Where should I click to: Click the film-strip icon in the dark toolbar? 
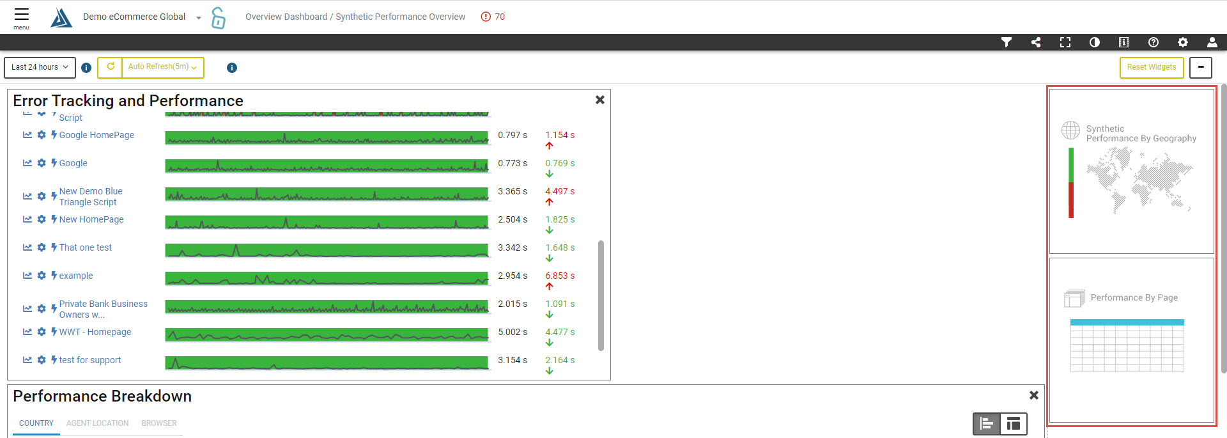pyautogui.click(x=1124, y=42)
